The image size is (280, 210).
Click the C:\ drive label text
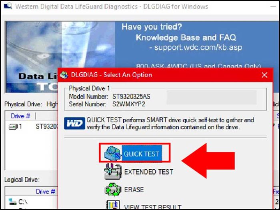(x=23, y=202)
